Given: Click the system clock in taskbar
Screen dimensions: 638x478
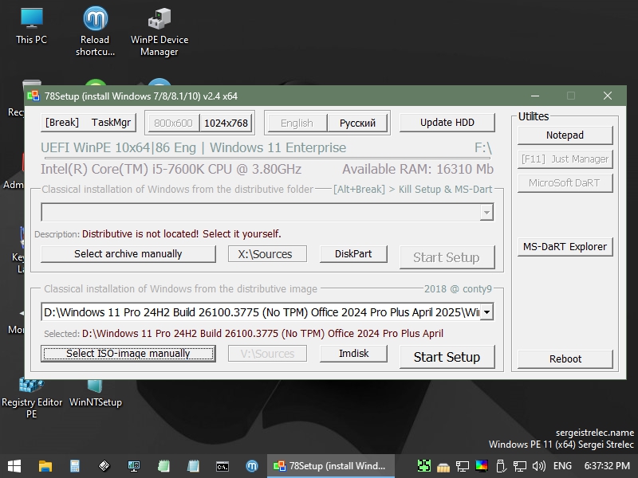Looking at the screenshot, I should click(x=607, y=465).
